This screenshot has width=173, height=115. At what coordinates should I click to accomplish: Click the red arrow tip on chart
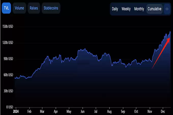tap(169, 38)
